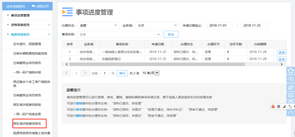Viewport: 295px width, 137px height.
Task: Click the 返回主页 link
Action: tap(43, 6)
